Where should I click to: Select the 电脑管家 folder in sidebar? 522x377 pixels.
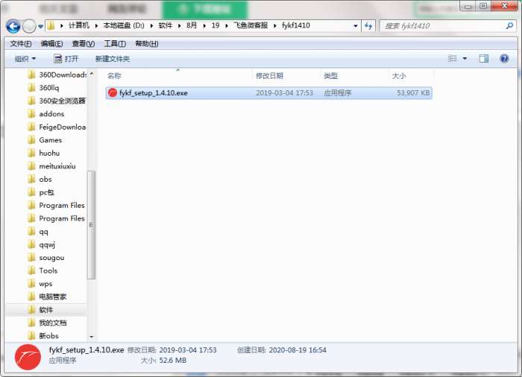[53, 297]
